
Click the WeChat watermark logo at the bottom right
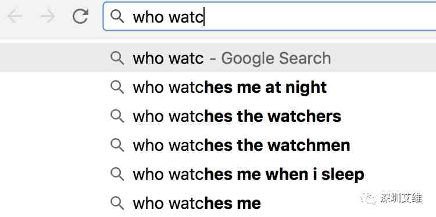369,198
